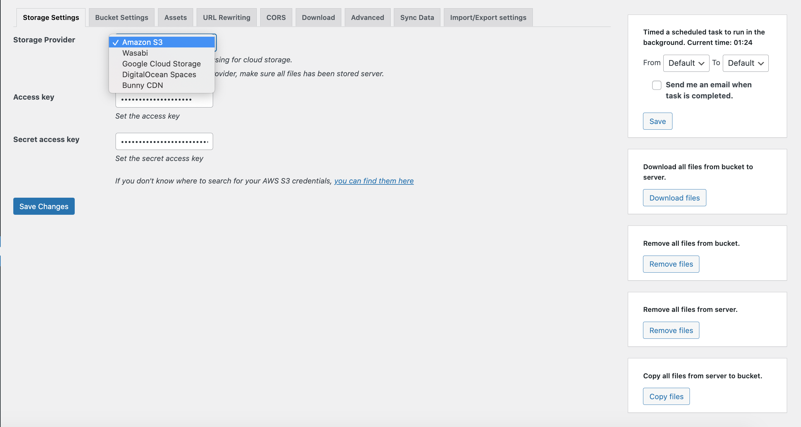The width and height of the screenshot is (801, 427).
Task: Click the Save Changes button
Action: tap(44, 207)
